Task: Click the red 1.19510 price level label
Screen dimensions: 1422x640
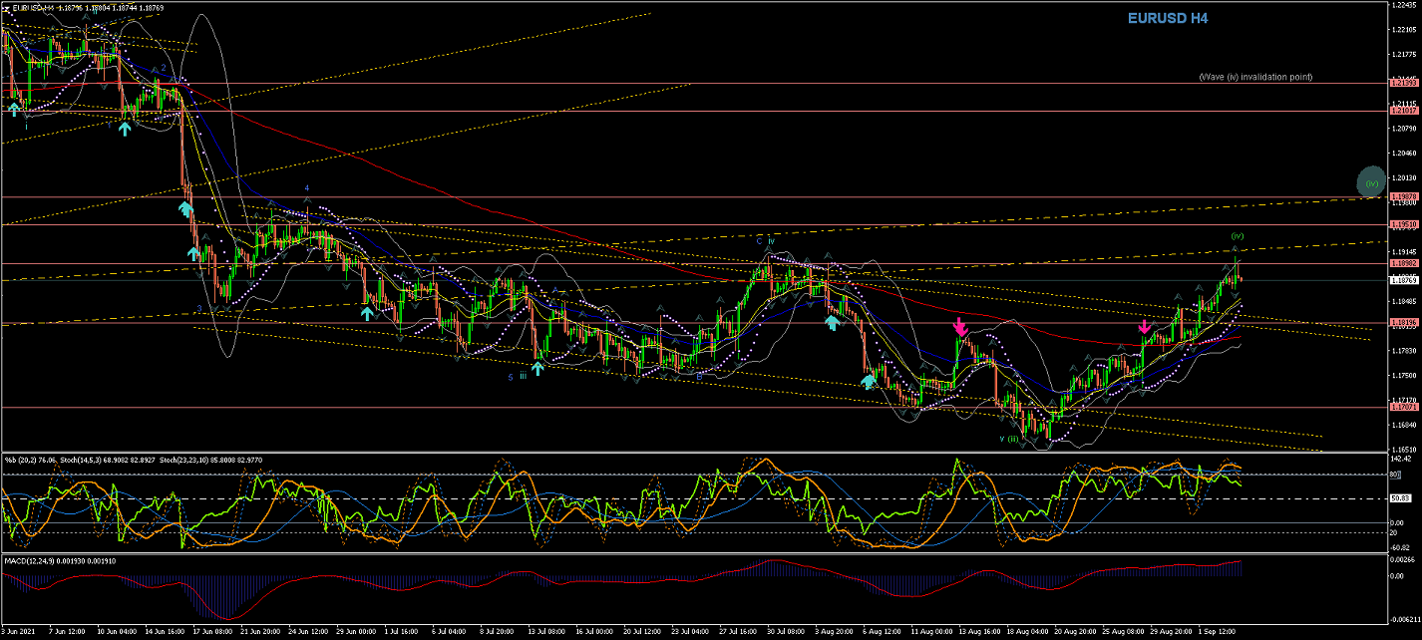Action: (x=1404, y=225)
